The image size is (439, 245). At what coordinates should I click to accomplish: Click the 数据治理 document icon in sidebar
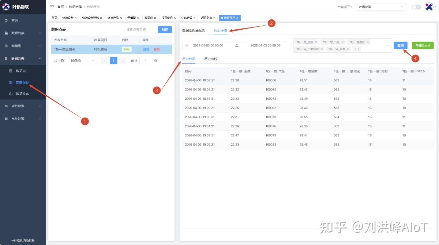(x=6, y=59)
